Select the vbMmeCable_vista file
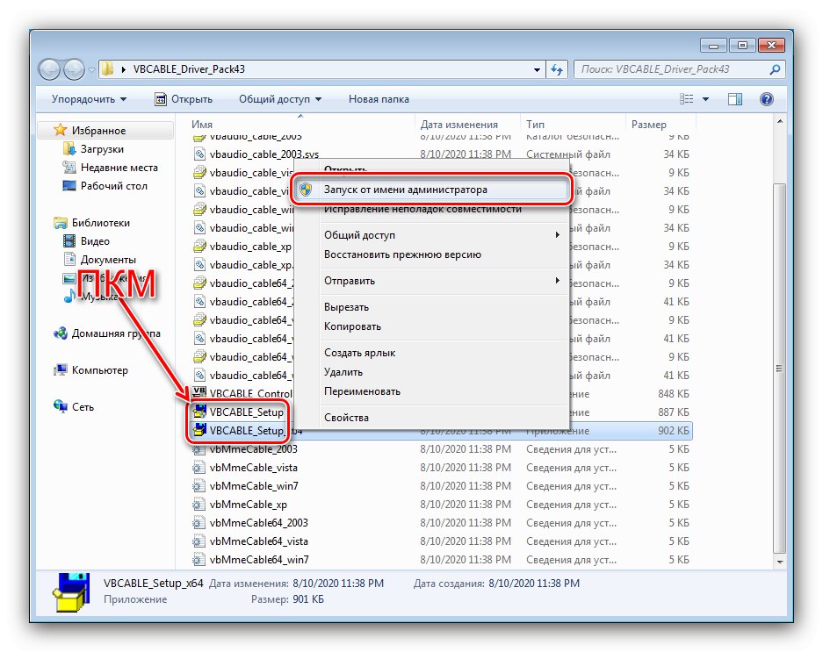The width and height of the screenshot is (823, 652). coord(253,468)
